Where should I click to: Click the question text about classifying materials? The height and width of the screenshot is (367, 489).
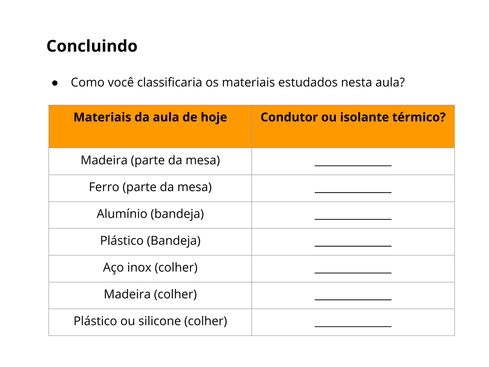point(237,82)
